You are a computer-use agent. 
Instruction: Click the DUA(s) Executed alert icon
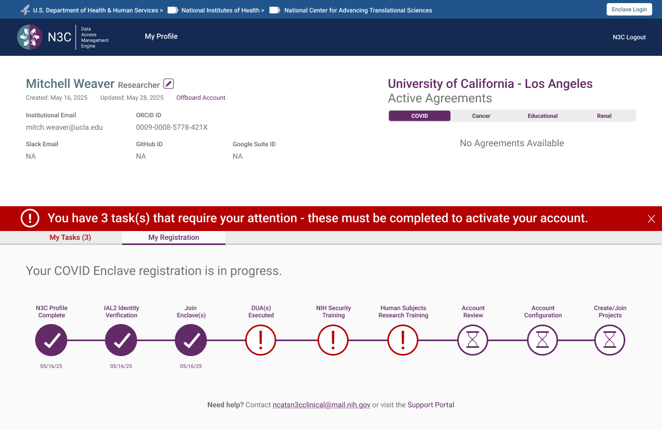[x=261, y=340]
